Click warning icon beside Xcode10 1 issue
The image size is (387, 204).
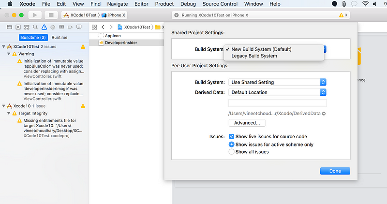tap(83, 106)
